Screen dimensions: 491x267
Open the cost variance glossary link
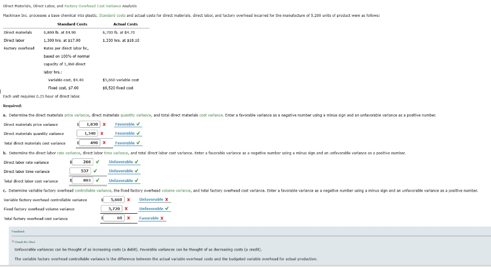pos(211,115)
